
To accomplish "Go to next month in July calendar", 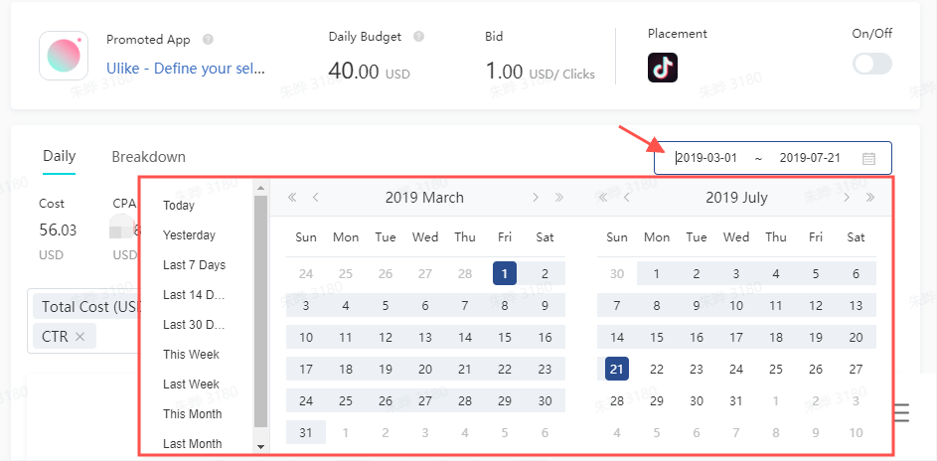I will 846,198.
